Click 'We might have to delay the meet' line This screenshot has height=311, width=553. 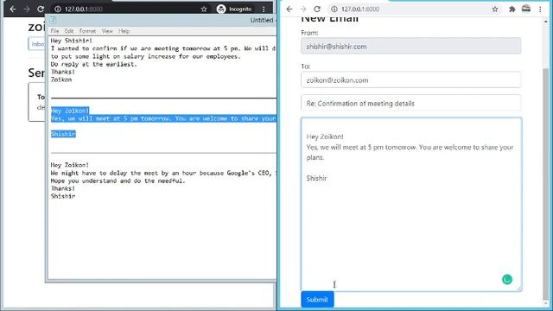(163, 173)
